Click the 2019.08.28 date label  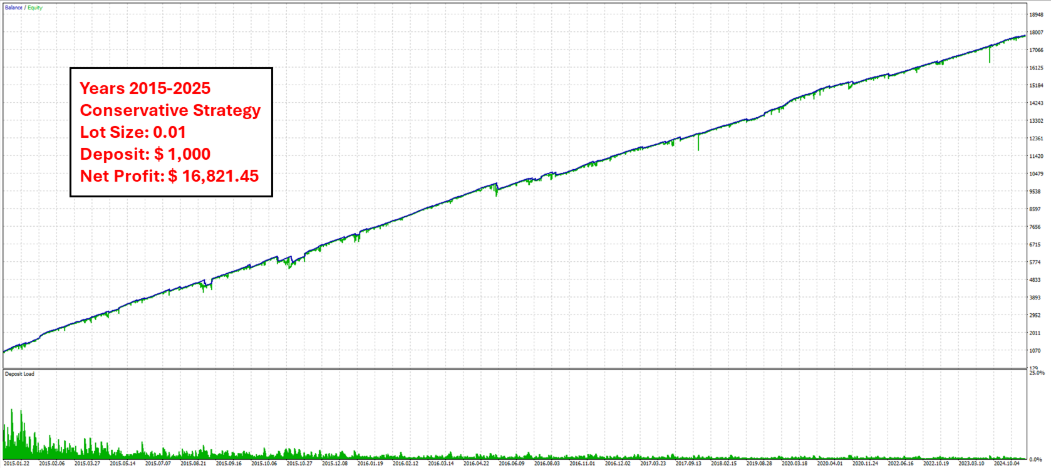[x=760, y=464]
